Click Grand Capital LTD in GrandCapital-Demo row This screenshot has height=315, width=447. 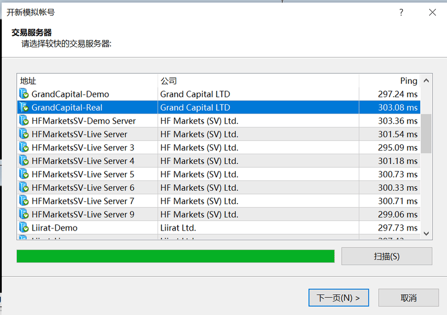pos(195,94)
